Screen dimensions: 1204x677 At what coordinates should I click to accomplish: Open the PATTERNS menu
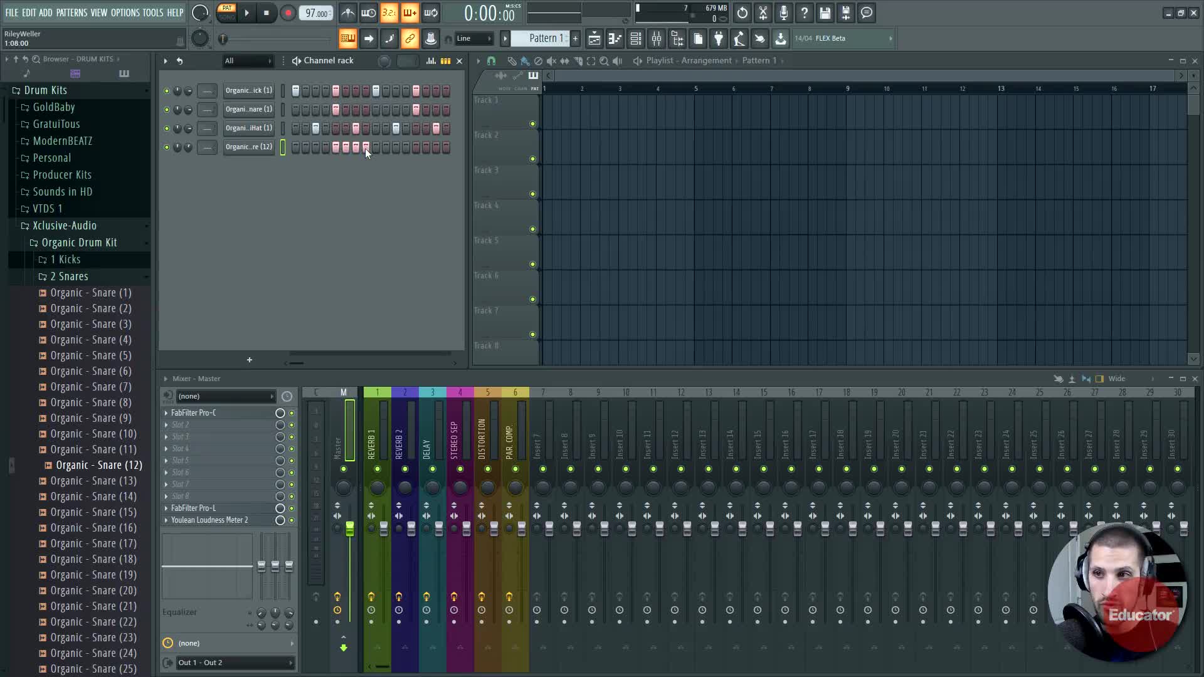click(71, 13)
